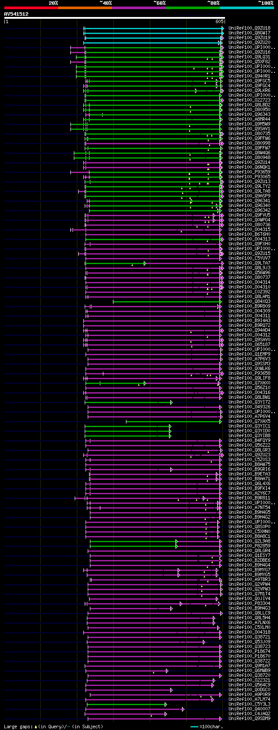Select hit label UniRef100_A7LNX6

click(x=249, y=622)
